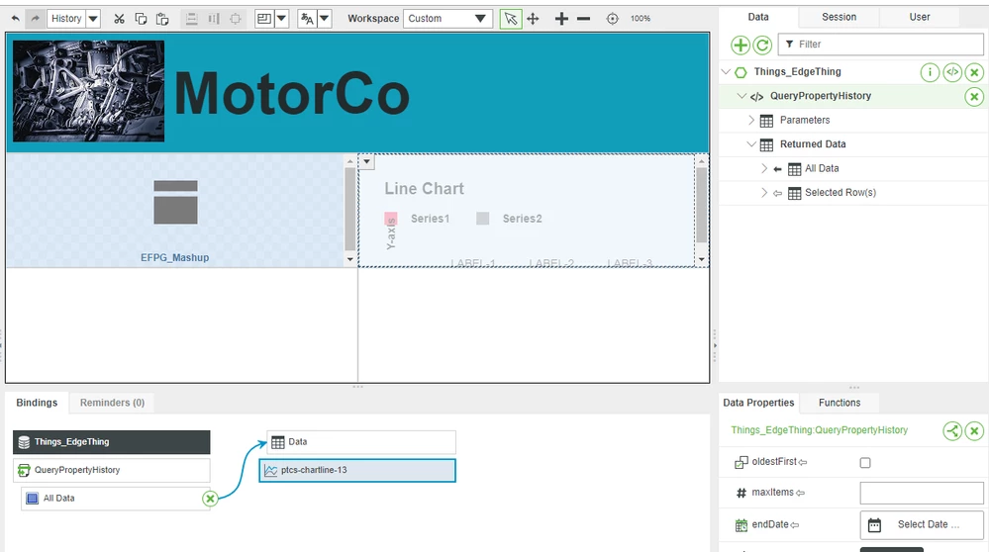Select the Things_EdgeThing binding source
This screenshot has width=989, height=552.
[112, 442]
